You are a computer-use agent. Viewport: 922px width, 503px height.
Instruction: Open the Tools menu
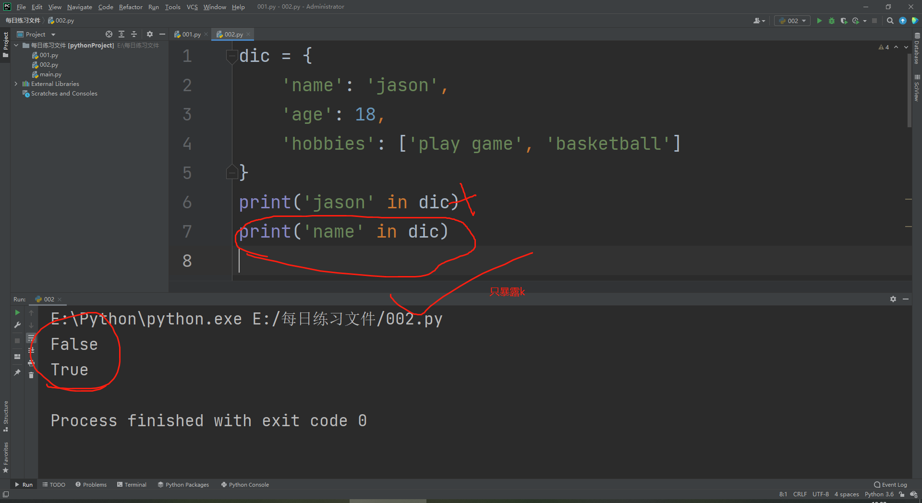tap(172, 7)
